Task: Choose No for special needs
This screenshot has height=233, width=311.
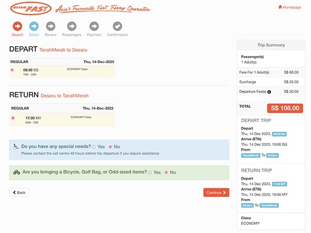Action: (110, 147)
